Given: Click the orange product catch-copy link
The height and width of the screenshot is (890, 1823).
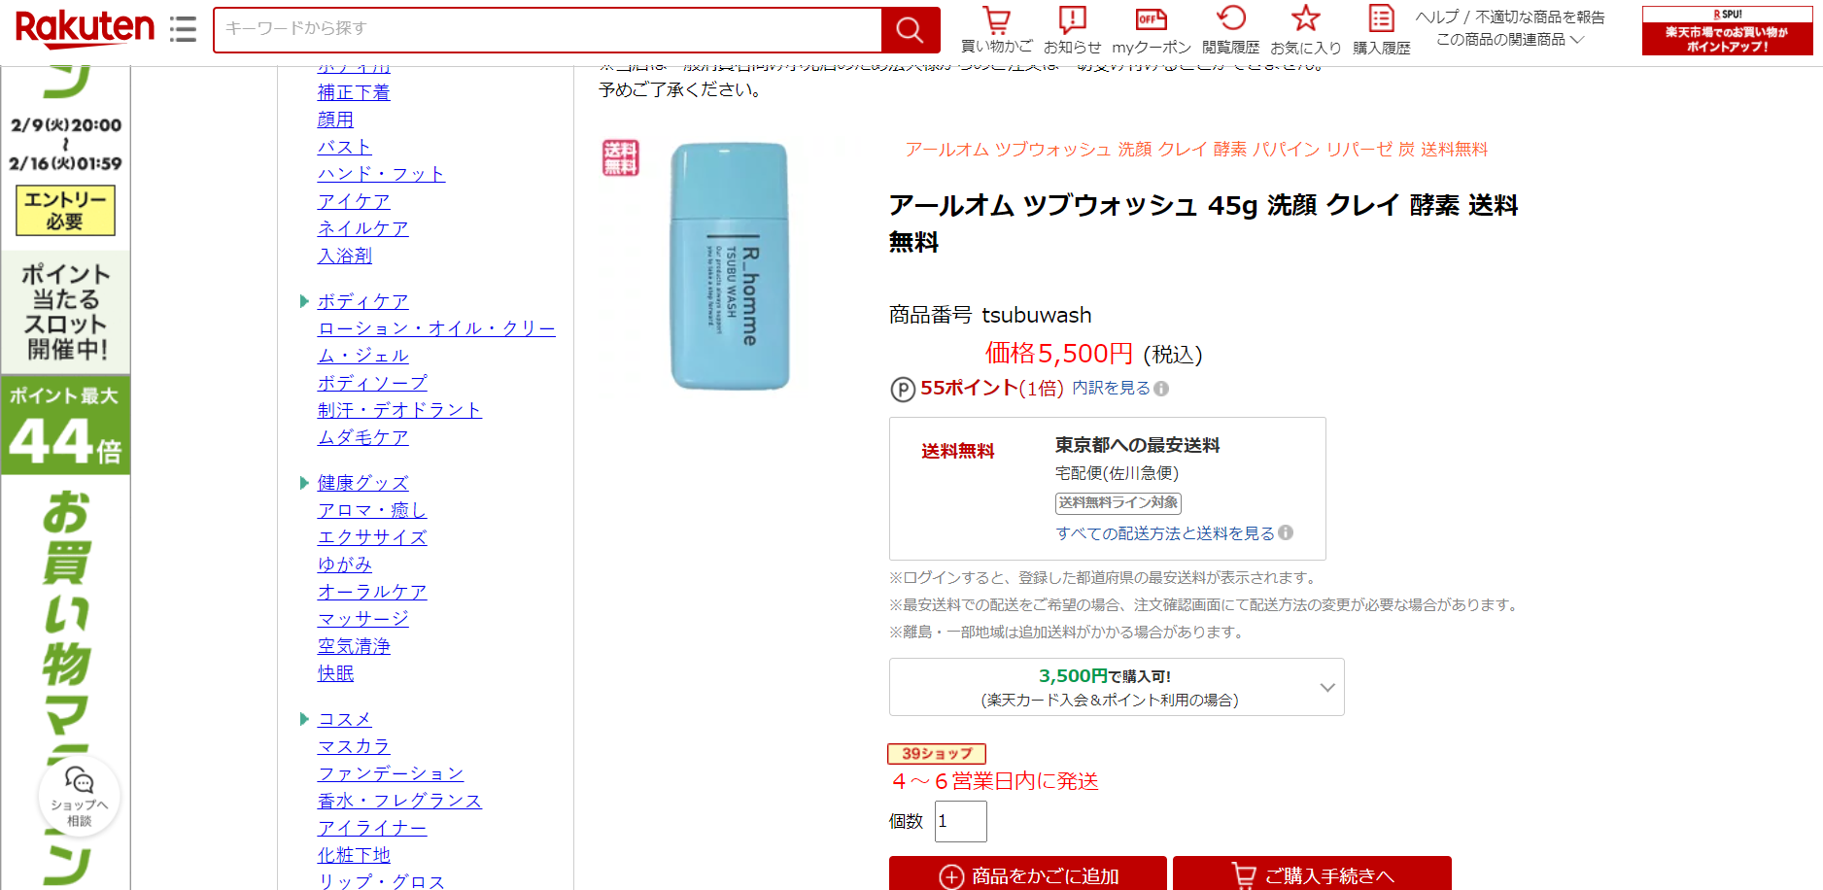Looking at the screenshot, I should tap(1196, 150).
